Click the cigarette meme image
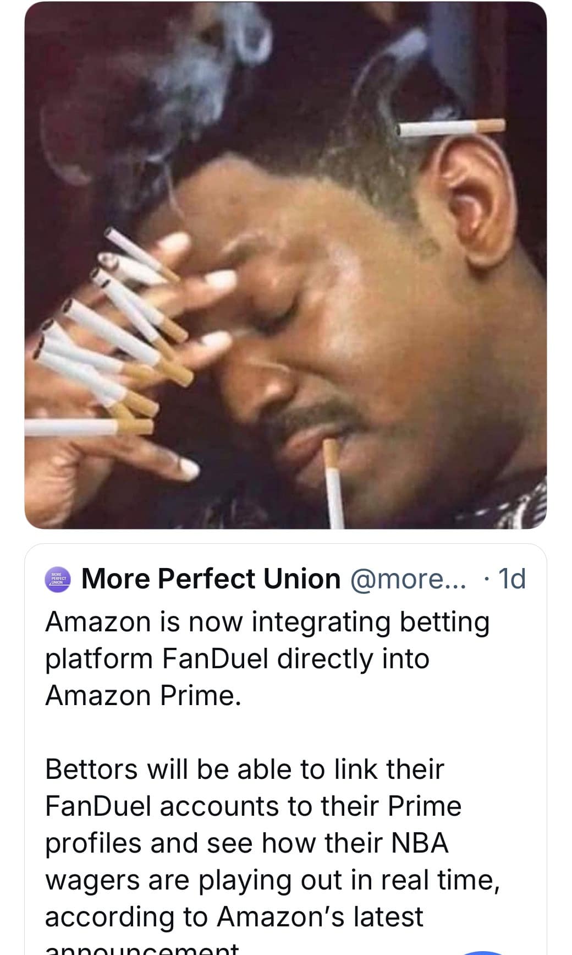Viewport: 572px width, 955px height. [286, 264]
